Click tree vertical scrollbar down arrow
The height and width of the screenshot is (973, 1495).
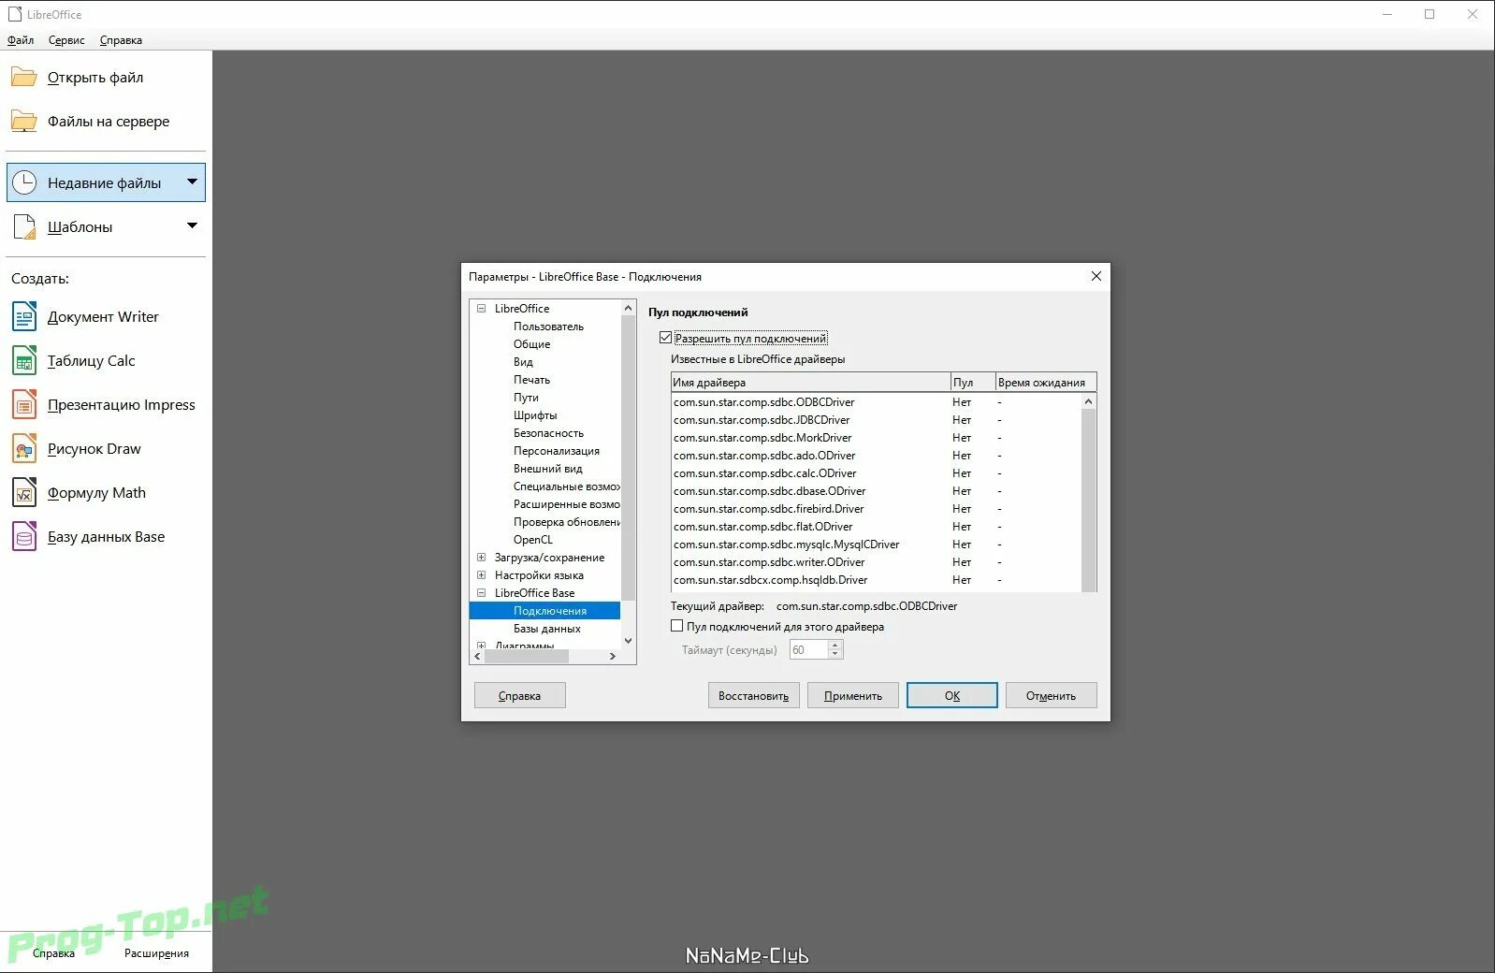(x=628, y=641)
